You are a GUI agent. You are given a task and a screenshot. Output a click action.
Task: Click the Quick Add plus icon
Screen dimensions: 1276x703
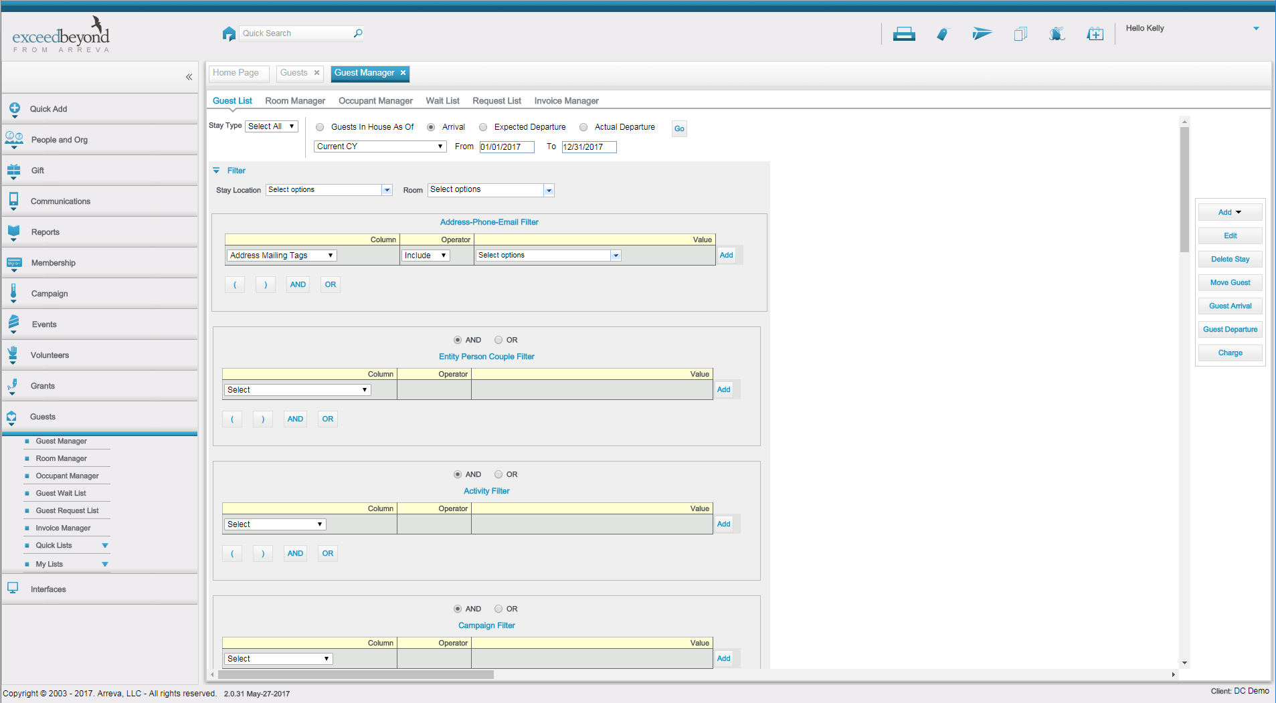(15, 108)
